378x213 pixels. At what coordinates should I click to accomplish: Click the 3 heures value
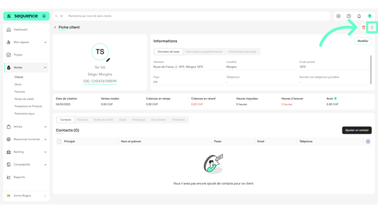click(x=287, y=105)
